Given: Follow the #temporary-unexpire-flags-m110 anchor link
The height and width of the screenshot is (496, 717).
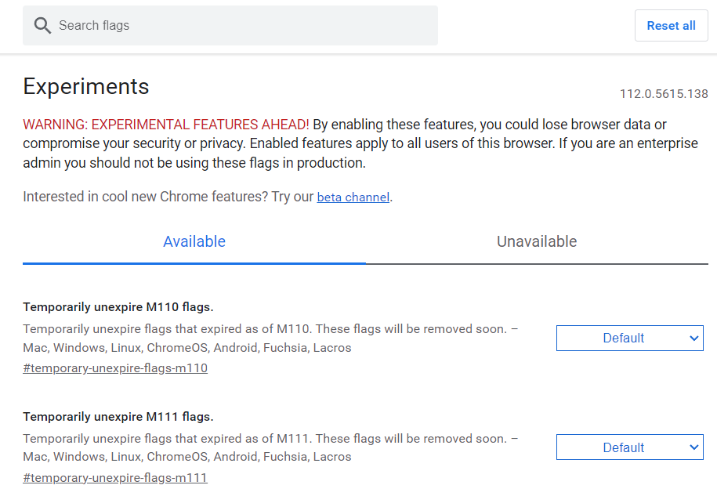Looking at the screenshot, I should pos(115,368).
